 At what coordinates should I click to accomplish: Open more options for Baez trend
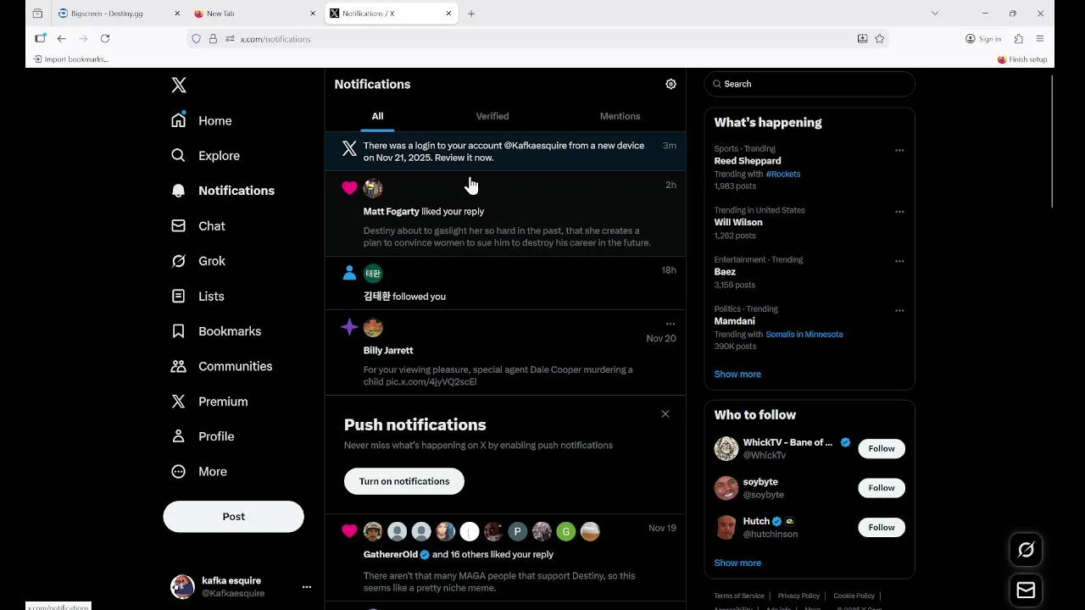click(x=899, y=261)
